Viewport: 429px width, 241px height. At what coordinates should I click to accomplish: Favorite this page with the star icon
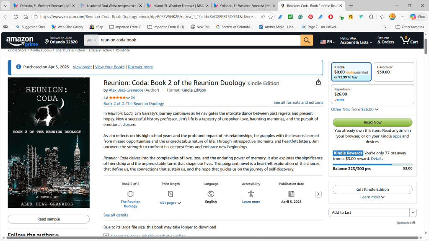coord(271,17)
